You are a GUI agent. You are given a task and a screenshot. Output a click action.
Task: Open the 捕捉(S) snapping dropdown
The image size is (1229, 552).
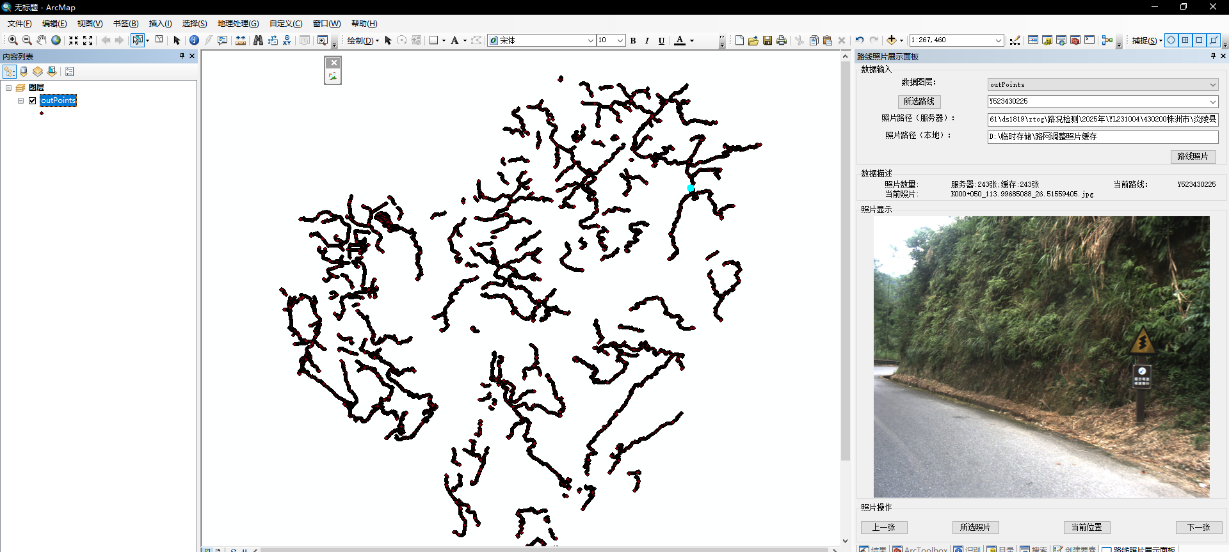pyautogui.click(x=1147, y=40)
